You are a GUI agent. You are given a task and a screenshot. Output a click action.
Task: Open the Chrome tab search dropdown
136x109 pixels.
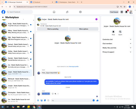coord(2,2)
